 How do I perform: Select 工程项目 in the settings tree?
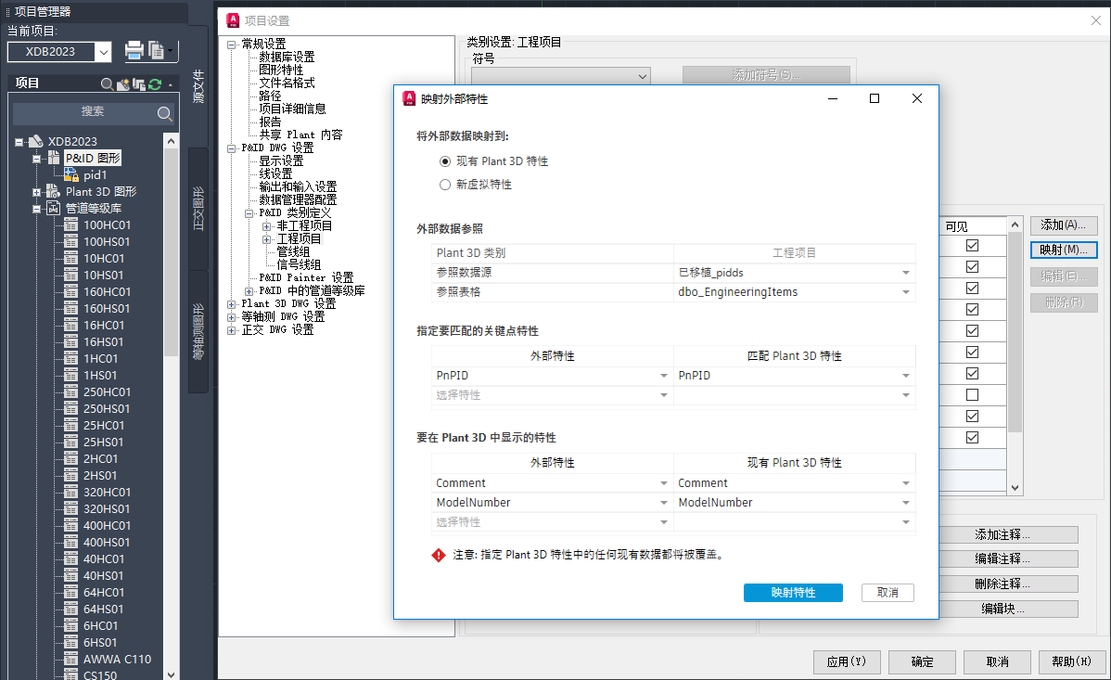(299, 239)
